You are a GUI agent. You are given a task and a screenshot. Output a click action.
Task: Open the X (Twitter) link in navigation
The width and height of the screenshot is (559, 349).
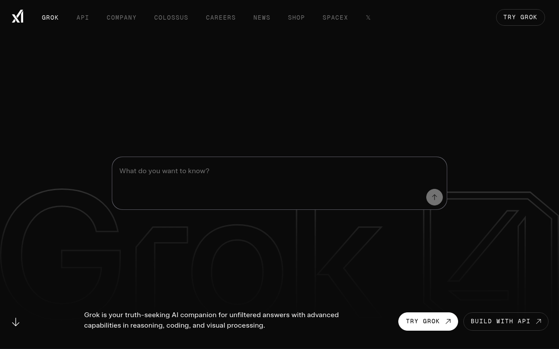368,17
